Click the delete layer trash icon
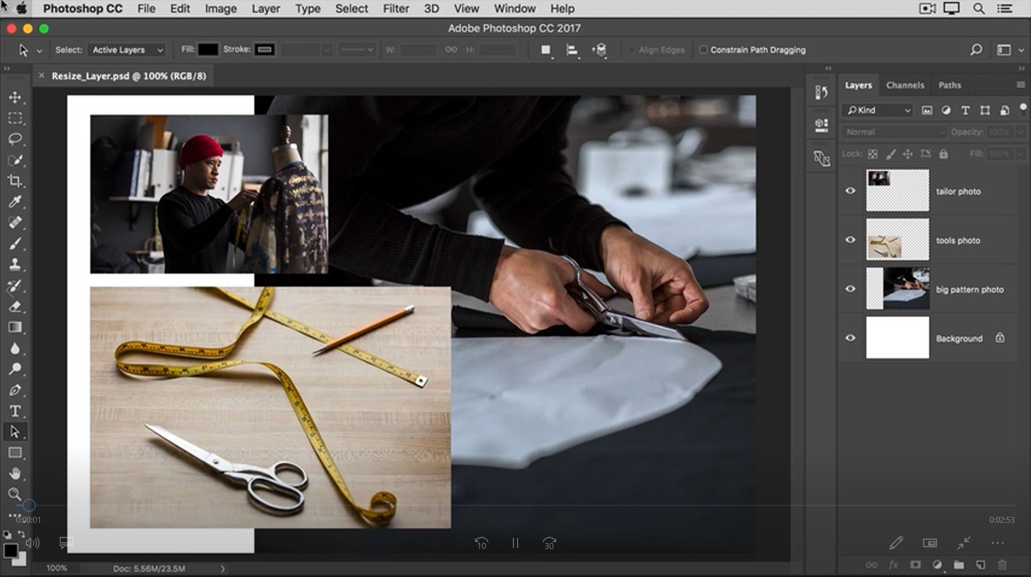The image size is (1031, 577). coord(1002,565)
